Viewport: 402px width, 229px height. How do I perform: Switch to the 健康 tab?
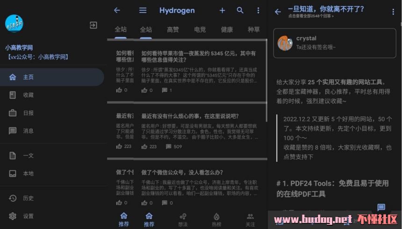(227, 30)
